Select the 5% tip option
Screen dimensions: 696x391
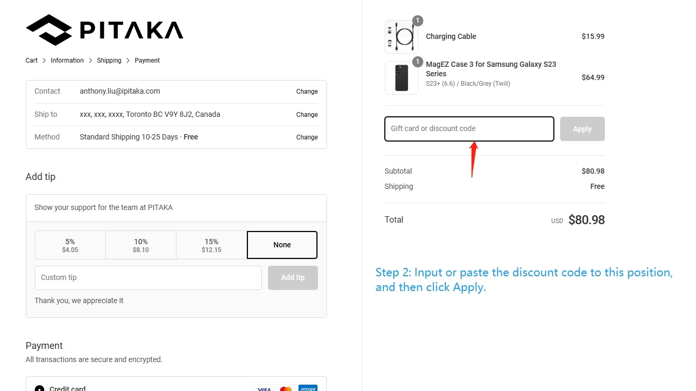[x=70, y=245]
